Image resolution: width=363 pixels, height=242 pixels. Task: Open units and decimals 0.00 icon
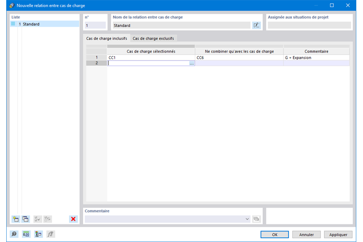(26, 234)
